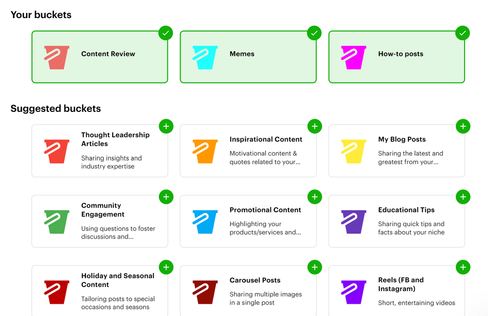The image size is (488, 316).
Task: Select the Carousel Posts description text
Action: tap(266, 298)
